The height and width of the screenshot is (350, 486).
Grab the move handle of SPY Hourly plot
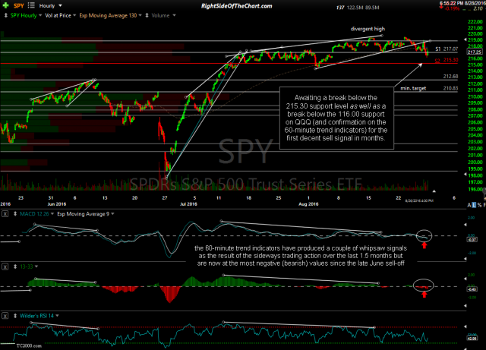pyautogui.click(x=5, y=15)
